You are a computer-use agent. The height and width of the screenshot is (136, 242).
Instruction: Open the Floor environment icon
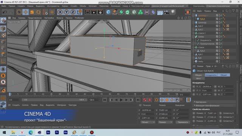(x=160, y=12)
